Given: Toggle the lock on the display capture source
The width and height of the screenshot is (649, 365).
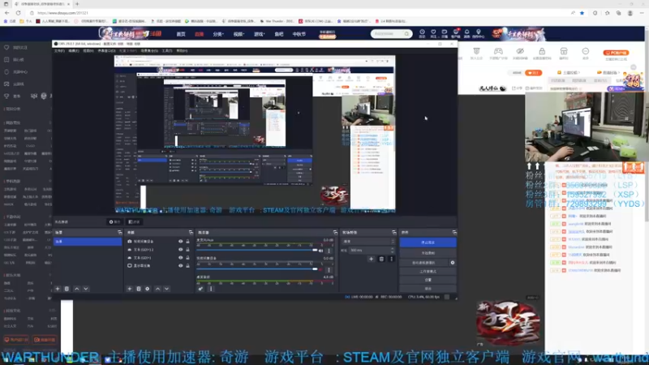Looking at the screenshot, I should point(187,266).
